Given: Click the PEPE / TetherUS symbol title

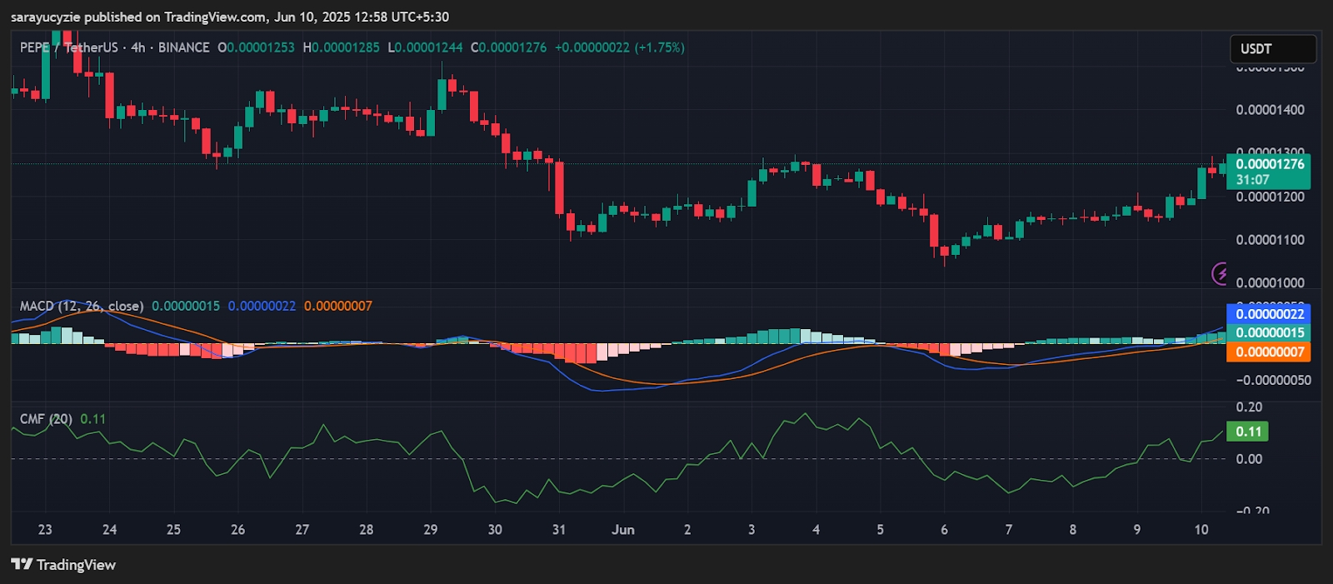Looking at the screenshot, I should [69, 47].
